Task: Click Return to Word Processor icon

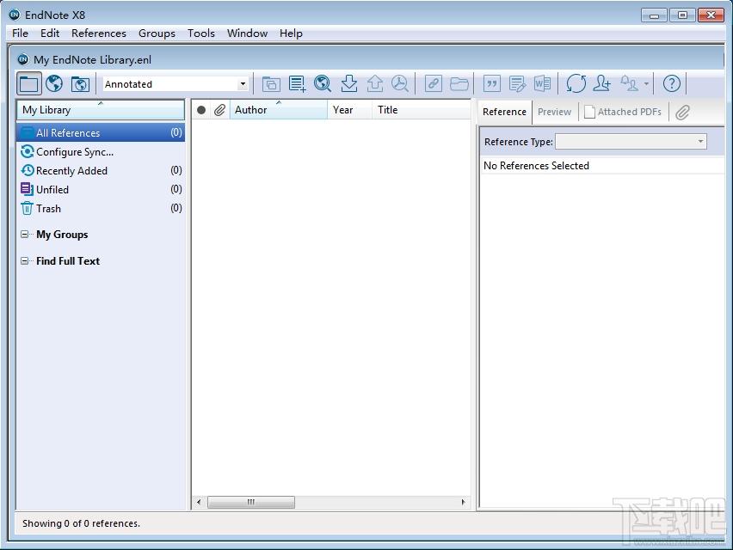Action: 542,84
